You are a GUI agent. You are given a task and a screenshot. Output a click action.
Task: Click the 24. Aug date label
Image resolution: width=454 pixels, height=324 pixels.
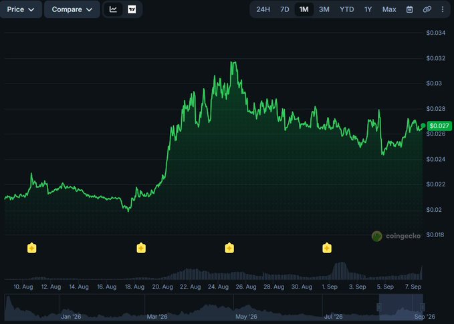[x=218, y=287]
